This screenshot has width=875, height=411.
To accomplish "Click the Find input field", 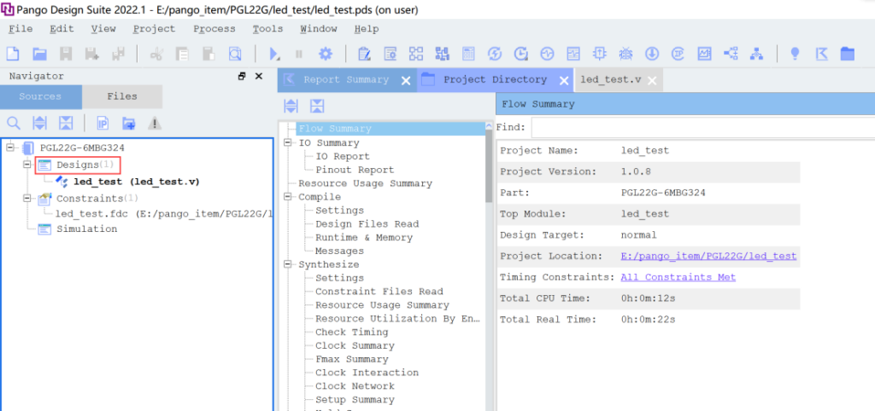I will click(701, 127).
